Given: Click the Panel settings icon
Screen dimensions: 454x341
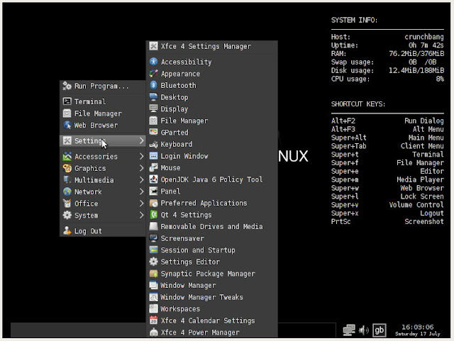Looking at the screenshot, I should click(x=153, y=191).
